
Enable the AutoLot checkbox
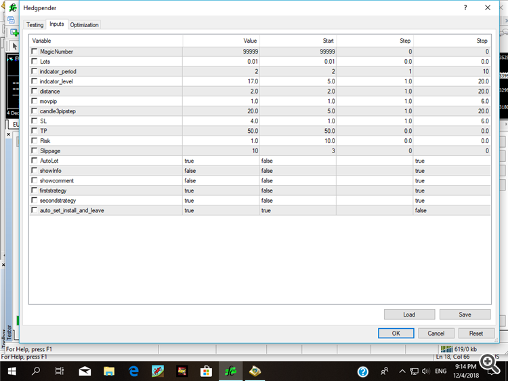[35, 161]
